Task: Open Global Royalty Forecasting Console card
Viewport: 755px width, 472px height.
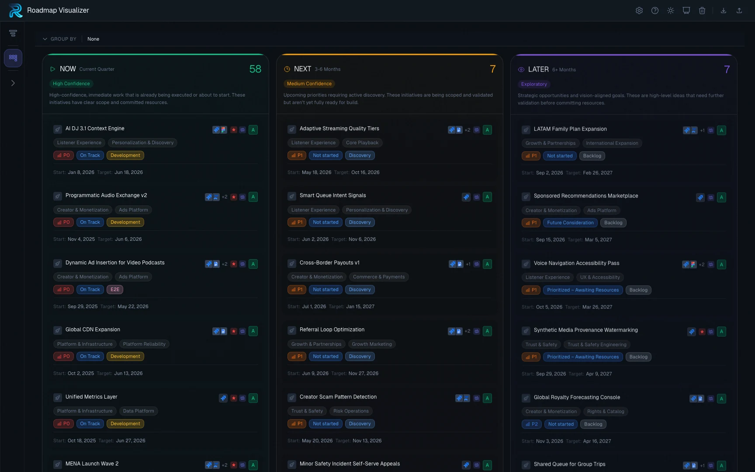Action: click(x=577, y=397)
